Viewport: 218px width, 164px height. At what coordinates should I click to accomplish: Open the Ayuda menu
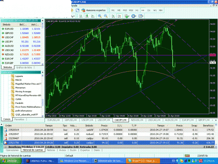tap(74, 6)
